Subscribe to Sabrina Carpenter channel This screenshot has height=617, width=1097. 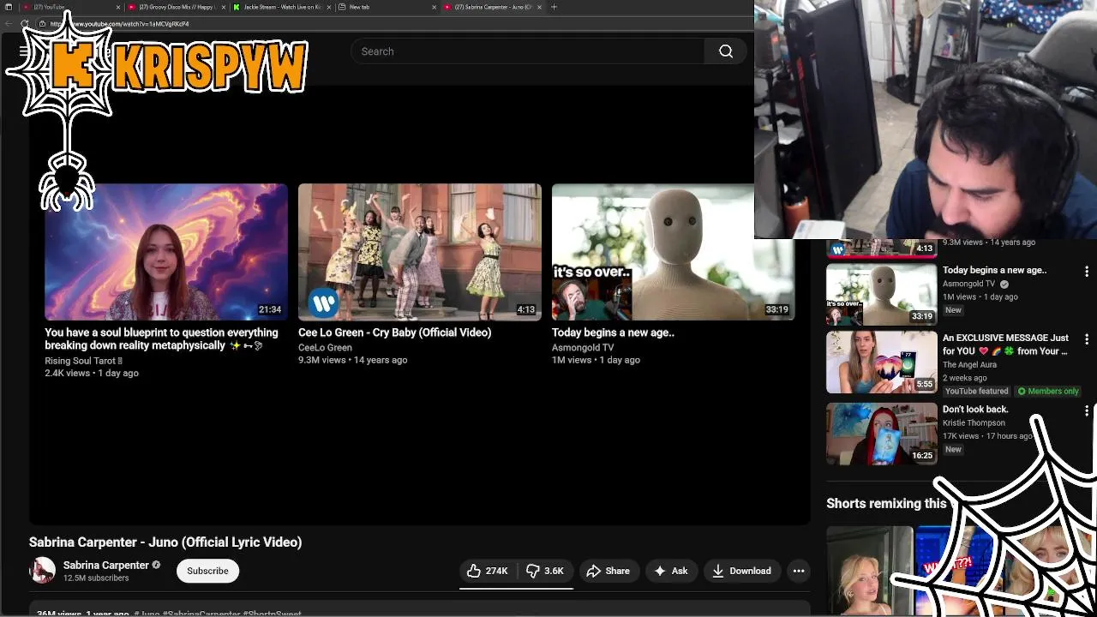207,571
